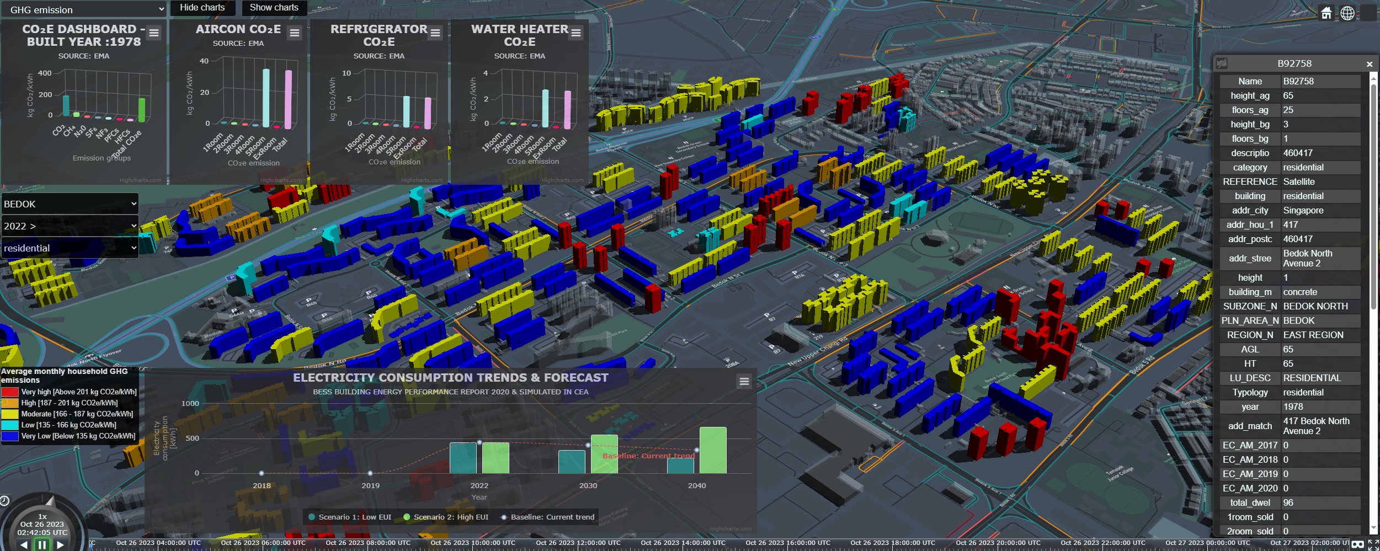Click the Show charts button
The width and height of the screenshot is (1380, 551).
point(274,8)
